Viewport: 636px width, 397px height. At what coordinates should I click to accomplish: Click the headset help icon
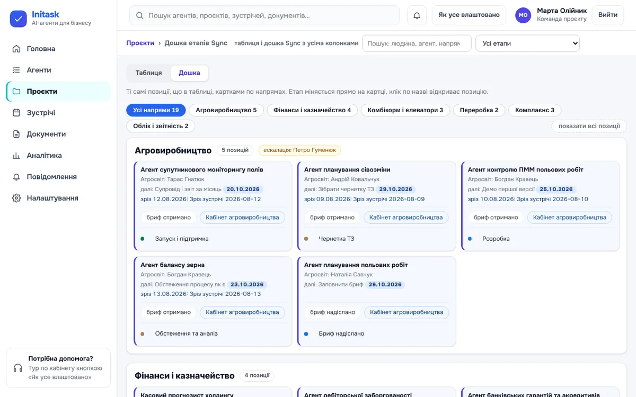click(18, 368)
